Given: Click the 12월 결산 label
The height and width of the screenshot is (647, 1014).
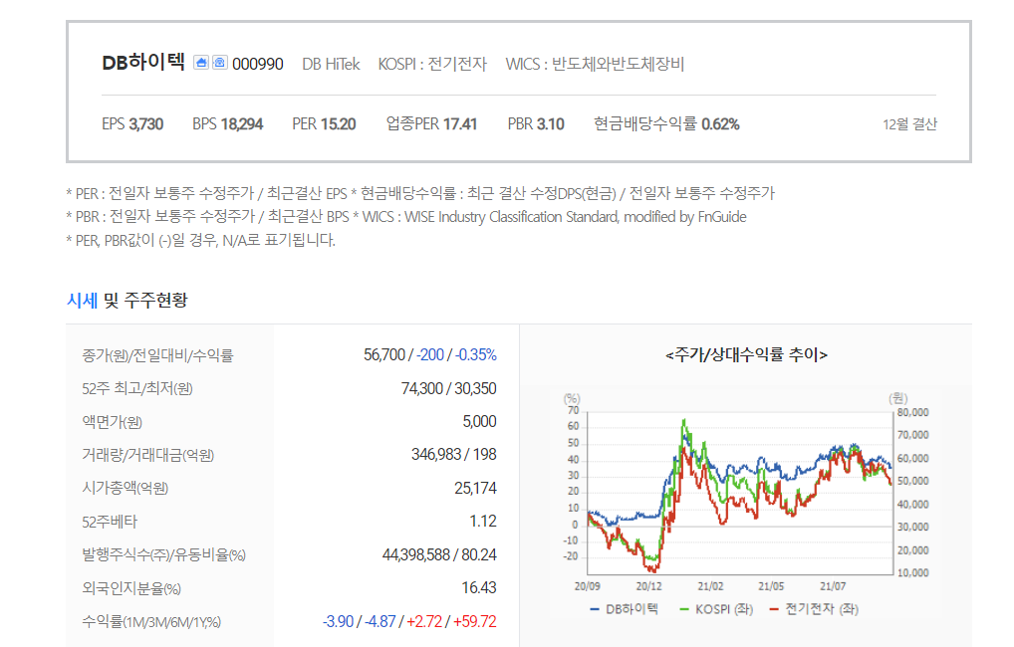Looking at the screenshot, I should pos(909,124).
